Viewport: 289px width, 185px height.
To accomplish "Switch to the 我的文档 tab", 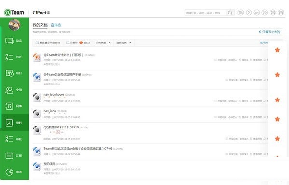I will pos(40,25).
